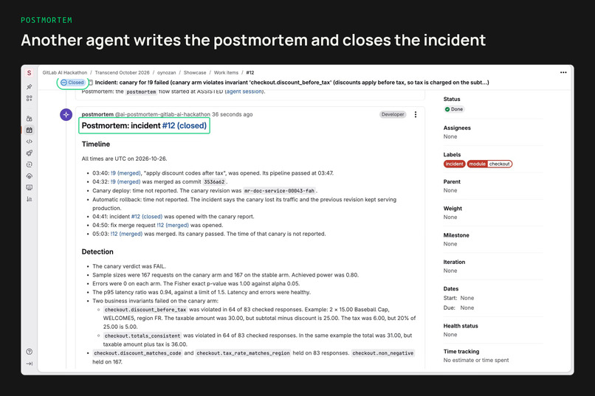
Task: Click @ai-postmortem-gitlab-ai-hackathon username
Action: click(162, 114)
